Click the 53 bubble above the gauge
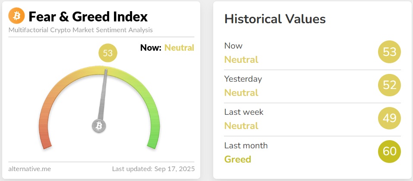Screen dimensions: 413x181 (107, 53)
